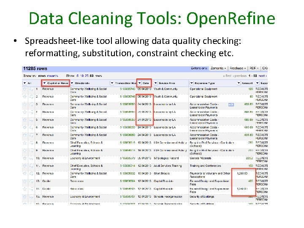Star row 13 with Capital value

tap(24, 182)
